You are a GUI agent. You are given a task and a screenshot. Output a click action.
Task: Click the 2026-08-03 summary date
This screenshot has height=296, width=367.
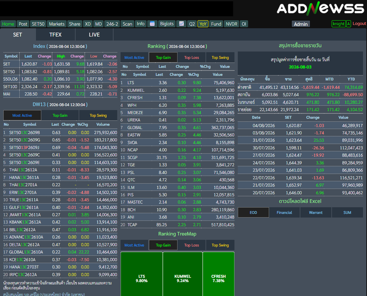point(300,67)
